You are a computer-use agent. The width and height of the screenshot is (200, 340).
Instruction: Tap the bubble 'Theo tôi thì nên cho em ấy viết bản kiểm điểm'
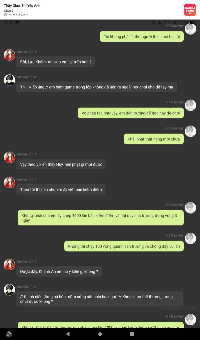point(61,190)
